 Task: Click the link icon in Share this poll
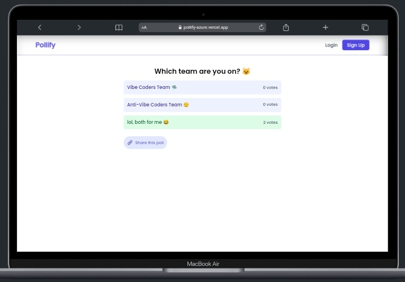pos(130,142)
